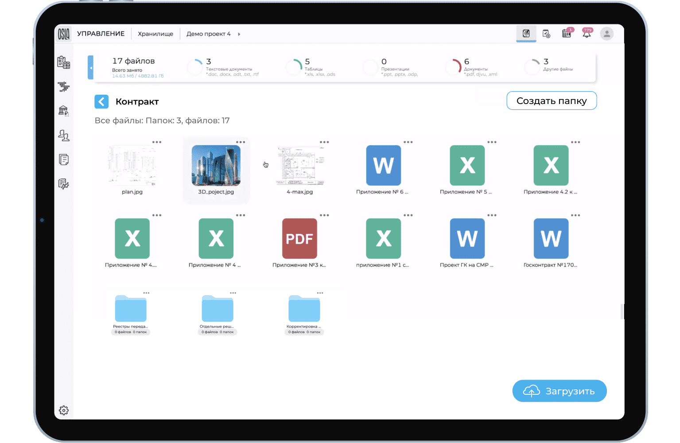Open the Gantt chart sidebar icon
The image size is (680, 443).
coord(64,87)
